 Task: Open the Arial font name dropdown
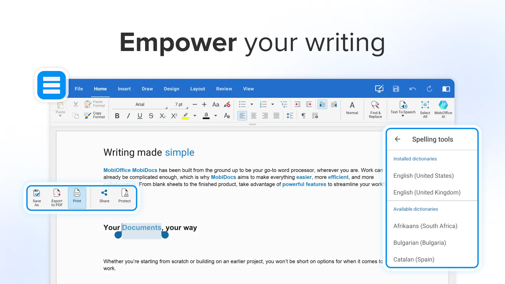[140, 105]
